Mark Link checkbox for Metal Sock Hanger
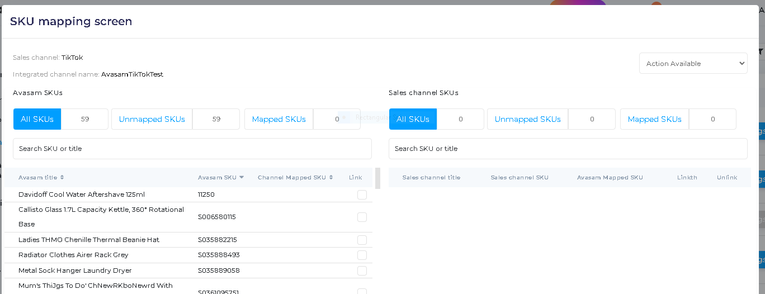 tap(362, 271)
